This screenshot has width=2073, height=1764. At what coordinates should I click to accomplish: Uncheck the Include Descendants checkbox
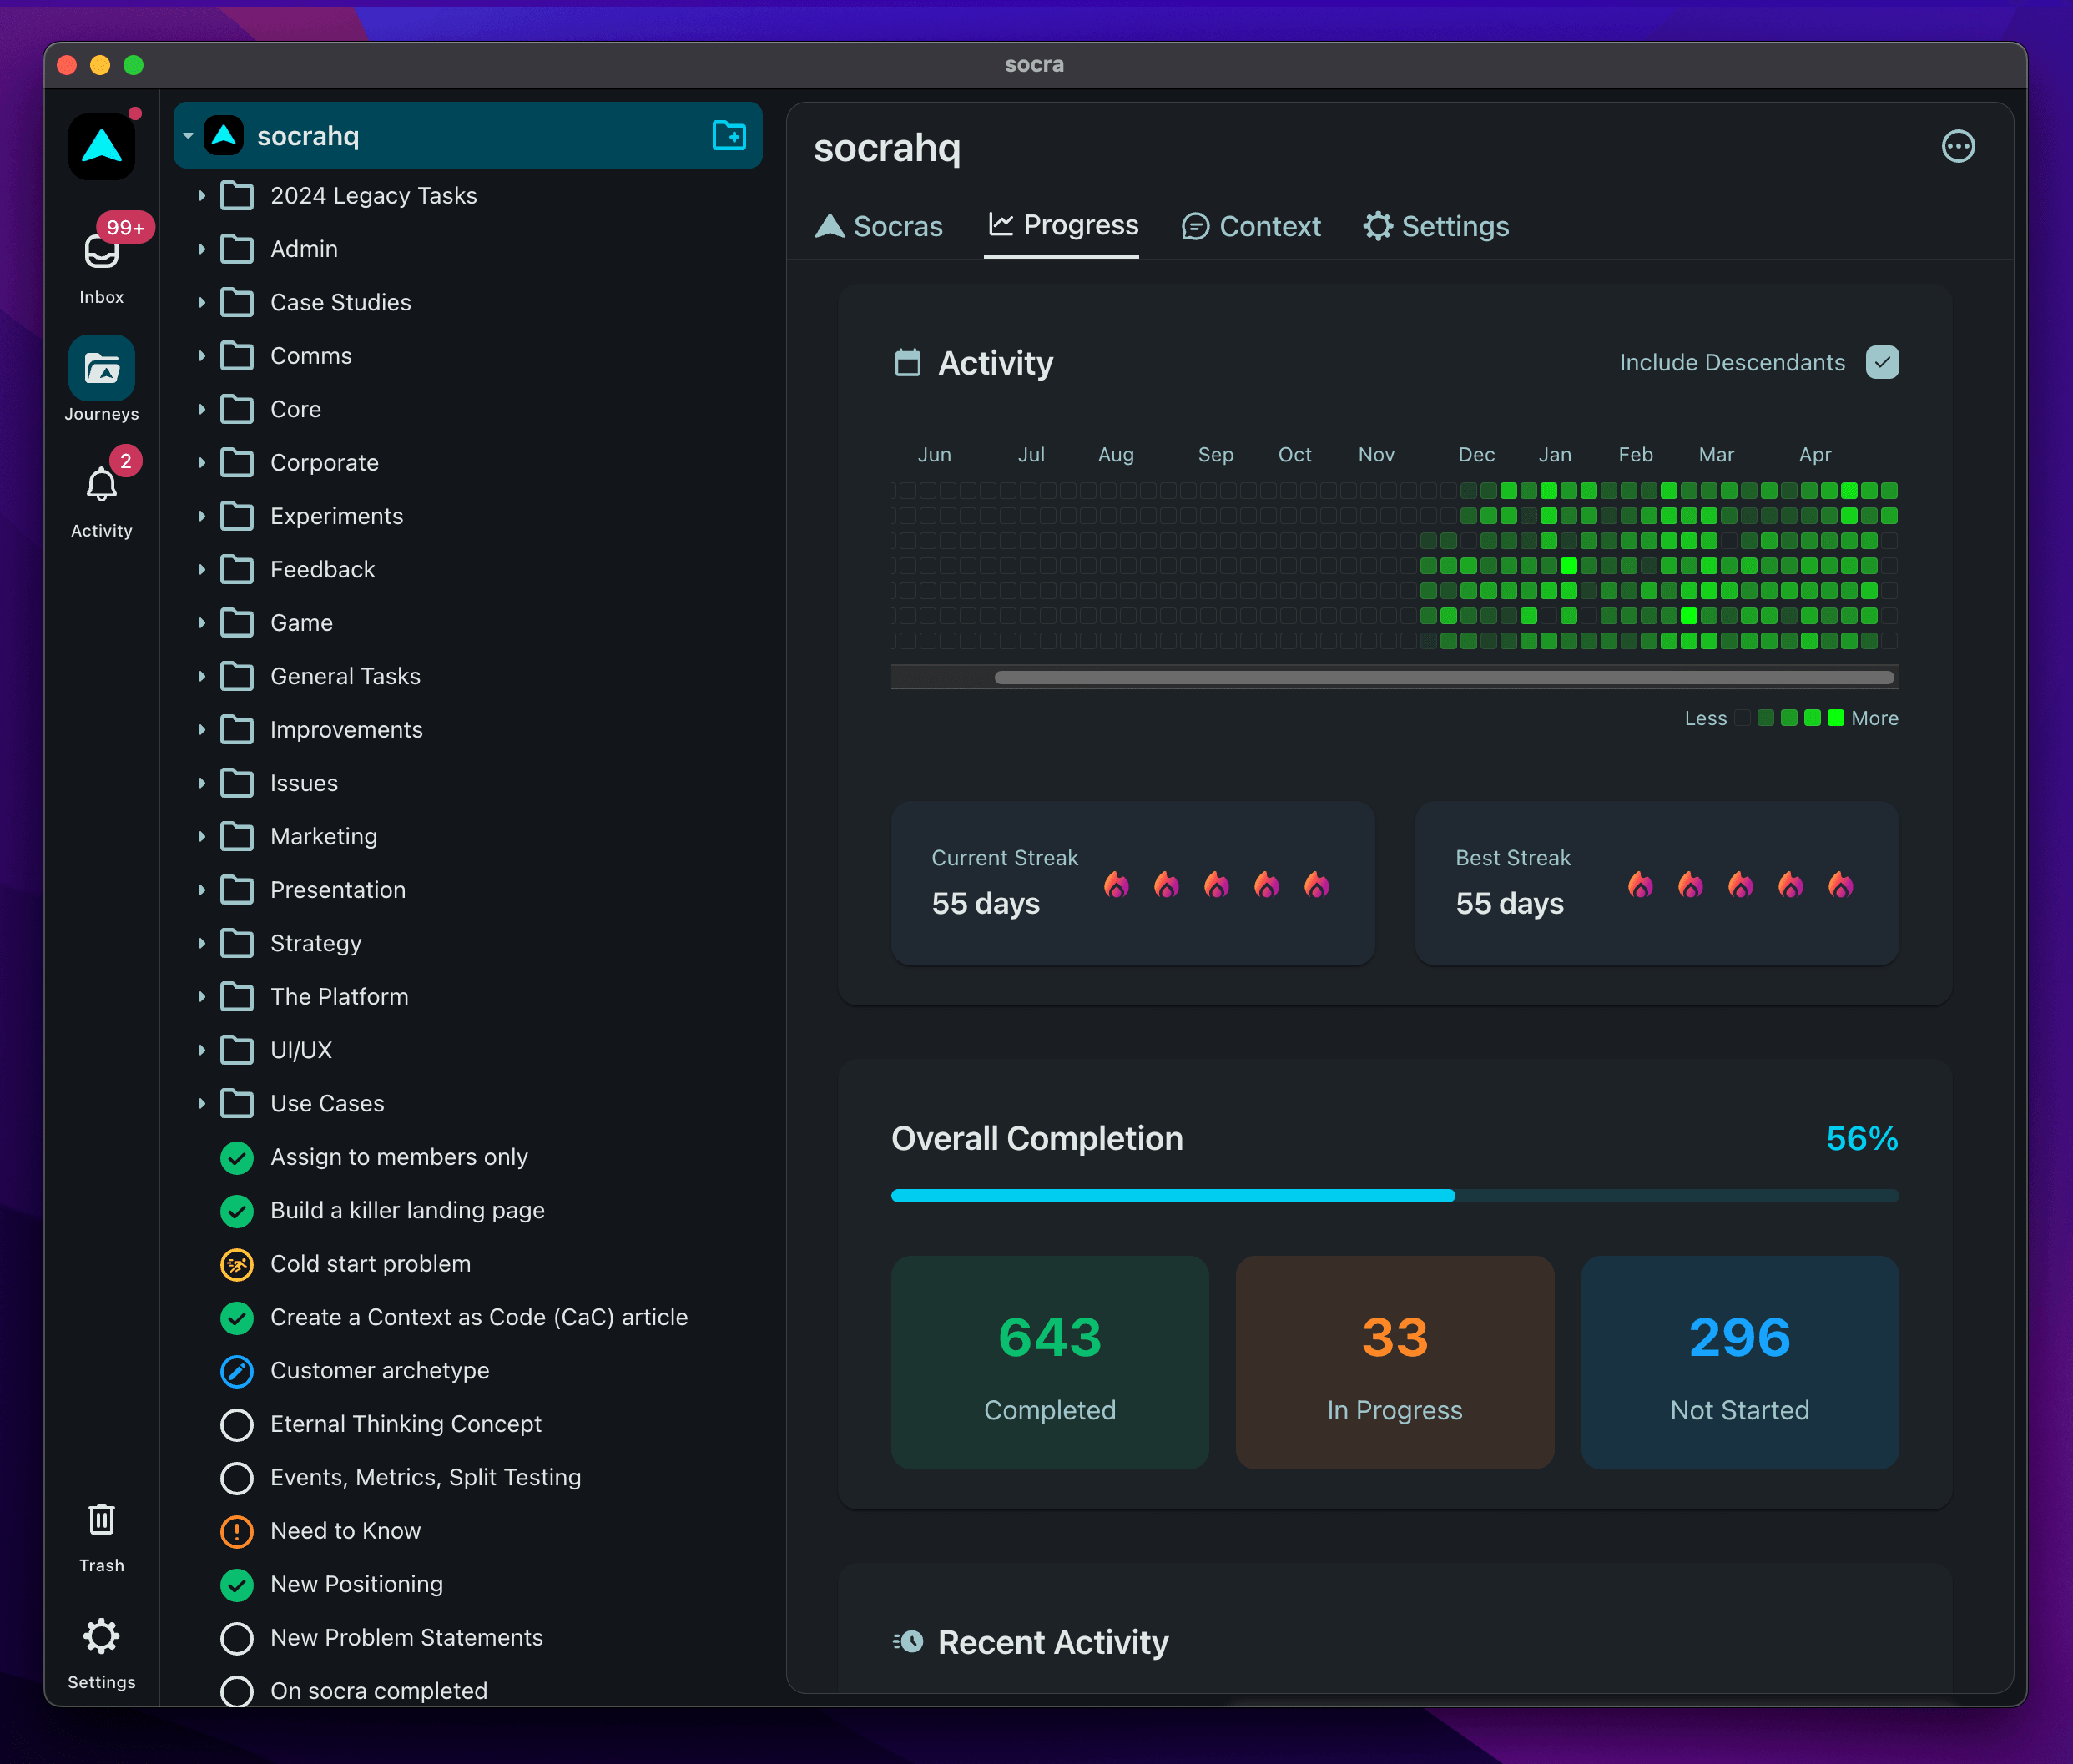tap(1882, 362)
